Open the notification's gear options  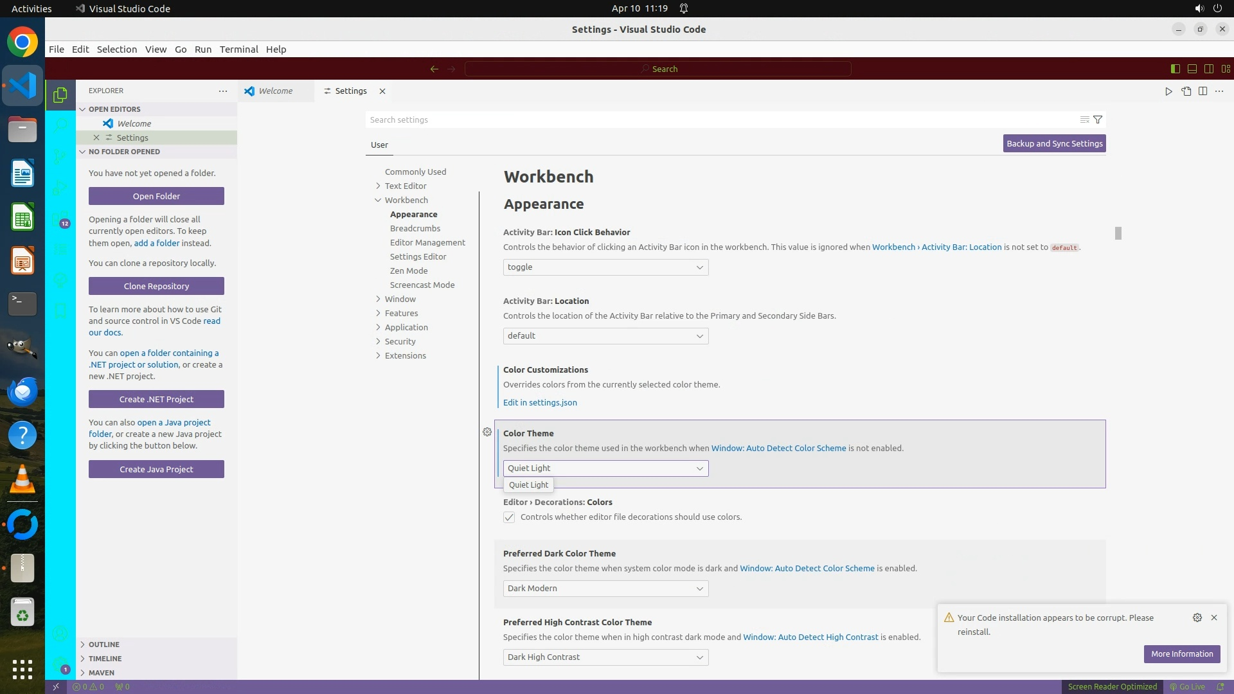coord(1197,618)
